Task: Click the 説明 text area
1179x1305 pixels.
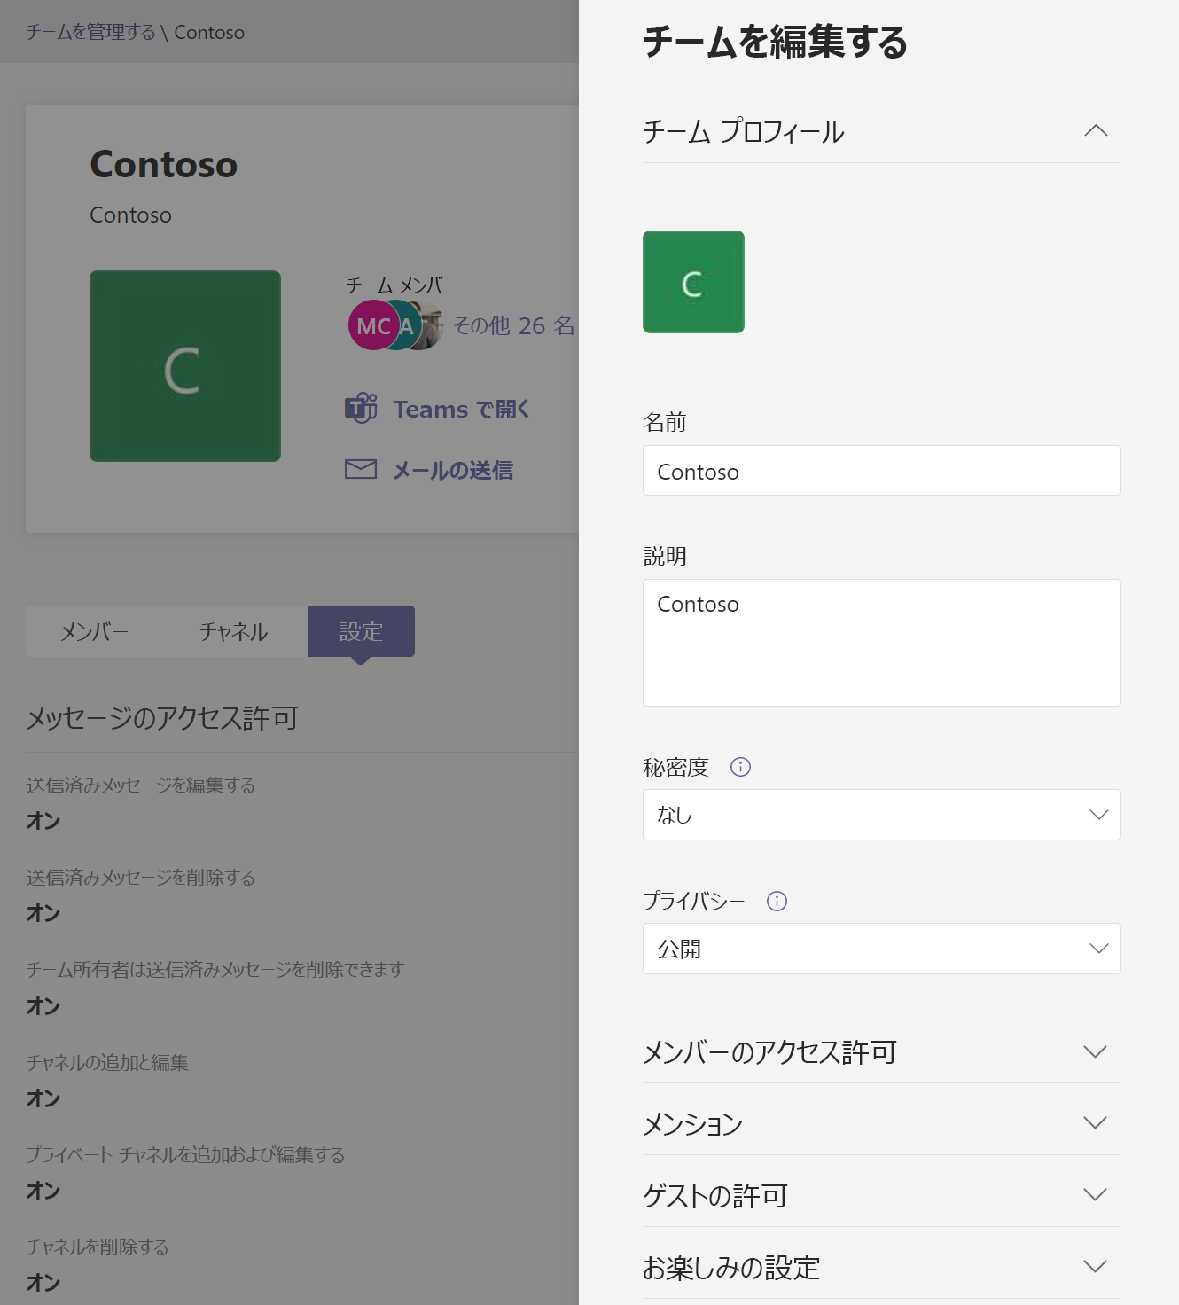Action: click(x=882, y=643)
